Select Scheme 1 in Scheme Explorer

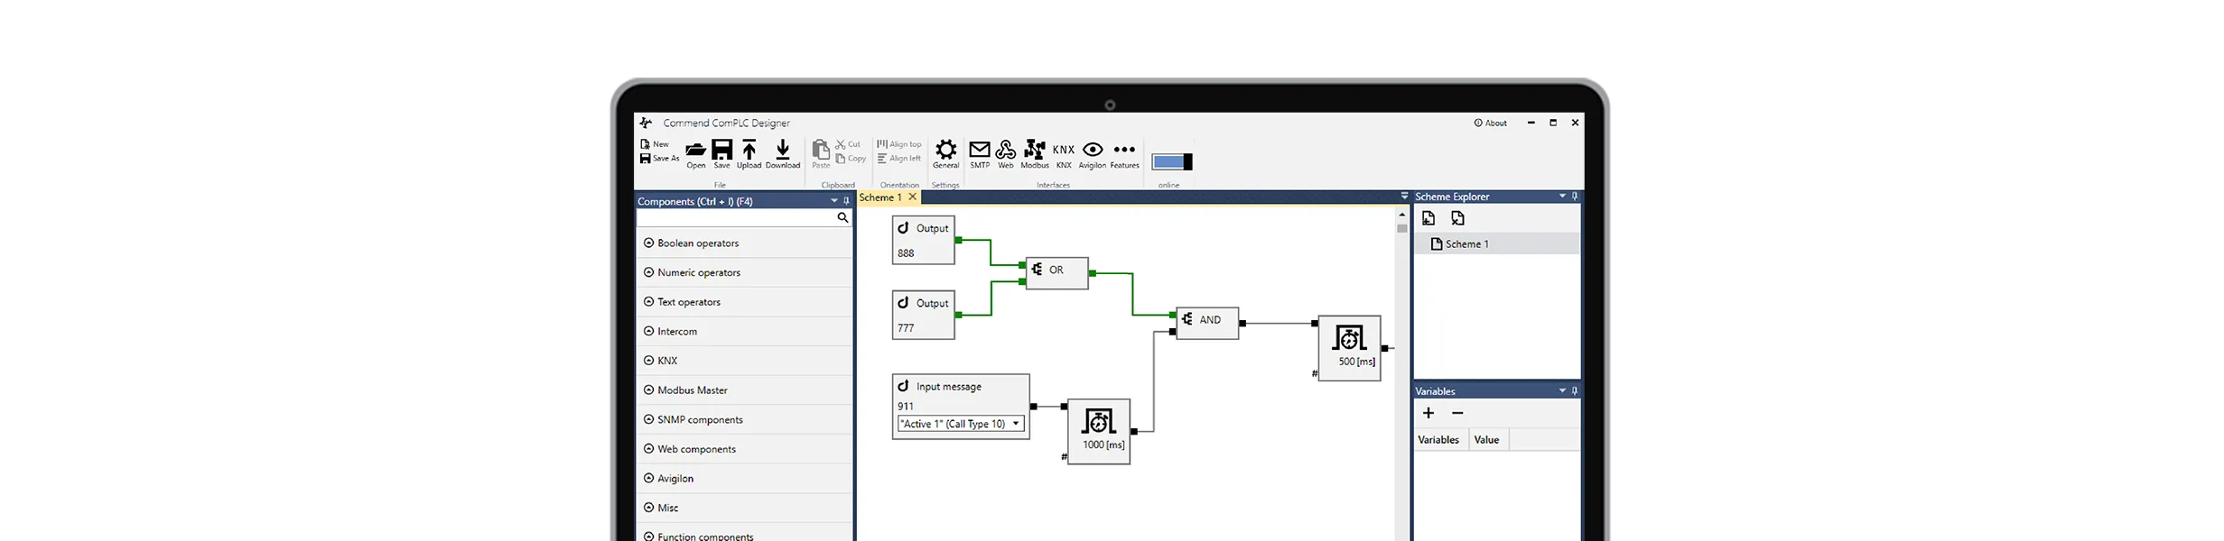(x=1496, y=243)
